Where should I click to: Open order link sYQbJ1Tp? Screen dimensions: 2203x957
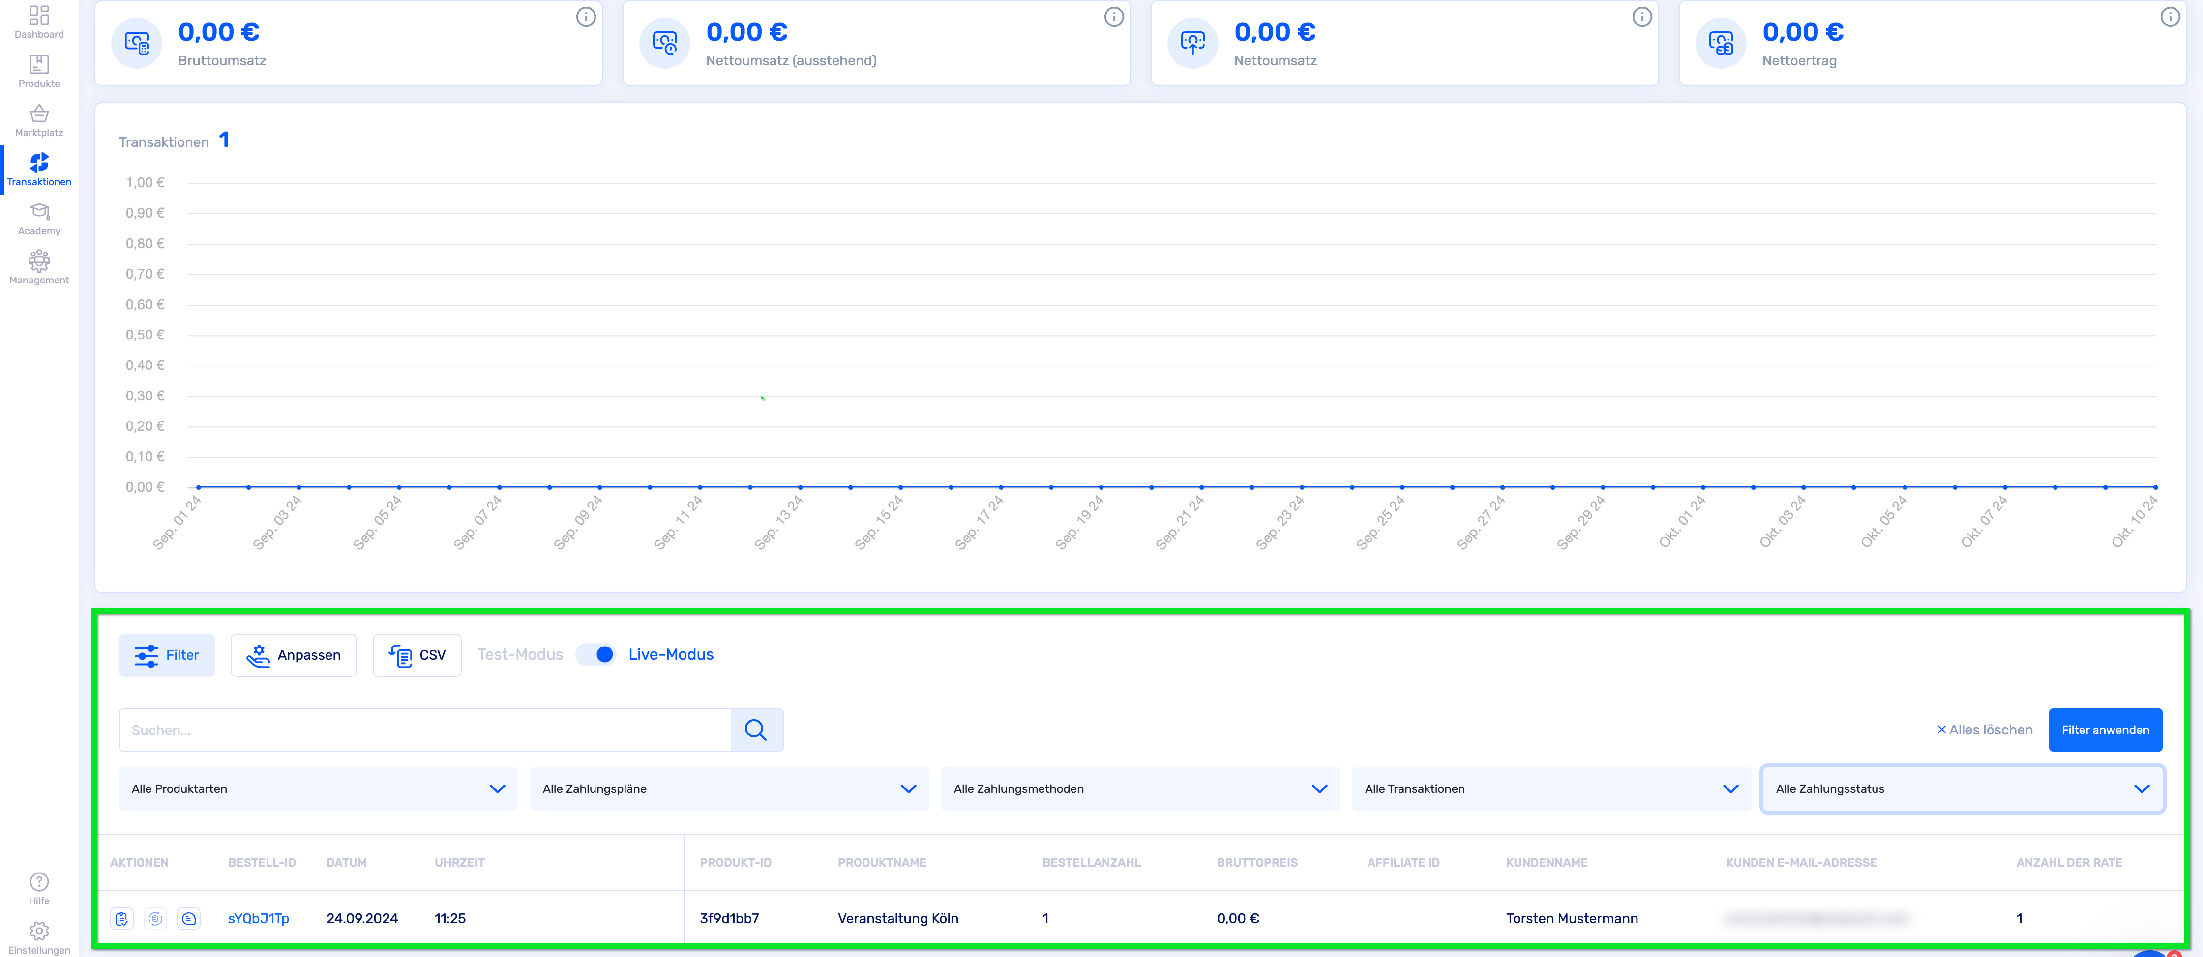pos(258,919)
